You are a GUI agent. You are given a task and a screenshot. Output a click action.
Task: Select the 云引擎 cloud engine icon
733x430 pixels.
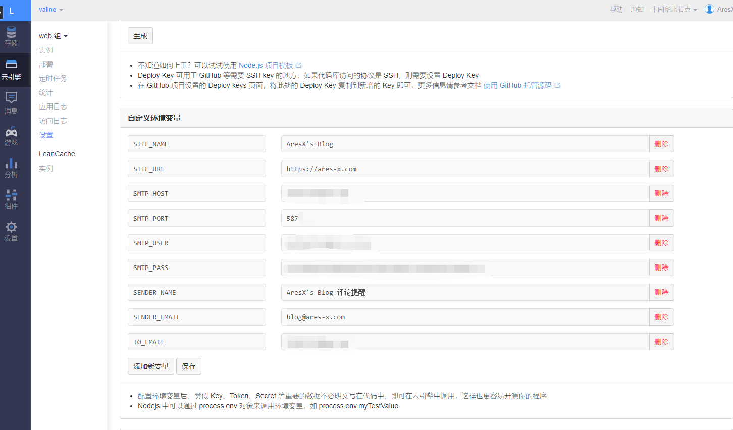[x=11, y=65]
